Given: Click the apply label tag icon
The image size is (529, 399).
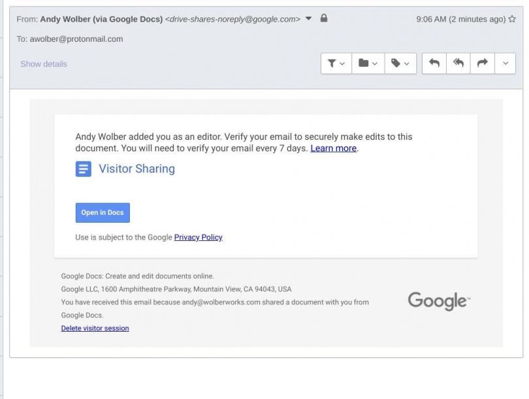Looking at the screenshot, I should [396, 63].
